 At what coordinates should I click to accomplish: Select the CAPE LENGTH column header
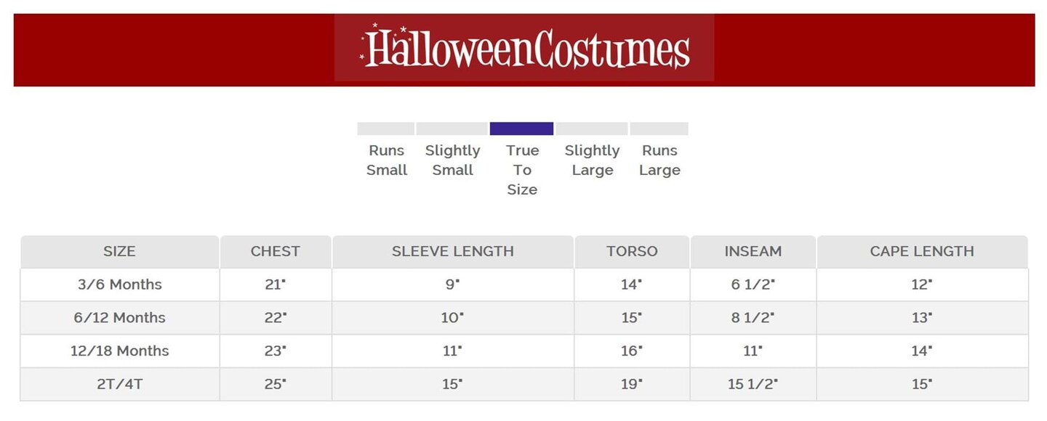tap(921, 252)
